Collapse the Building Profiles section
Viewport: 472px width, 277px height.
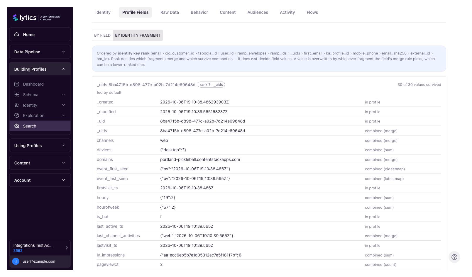coord(40,69)
